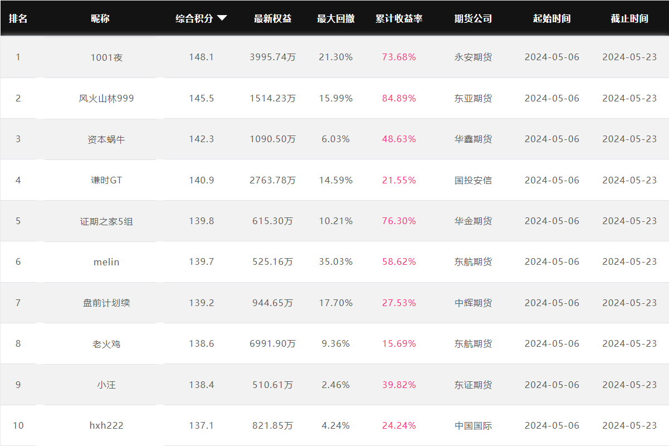The width and height of the screenshot is (669, 446).
Task: Select score value 139.7
Action: [x=201, y=261]
